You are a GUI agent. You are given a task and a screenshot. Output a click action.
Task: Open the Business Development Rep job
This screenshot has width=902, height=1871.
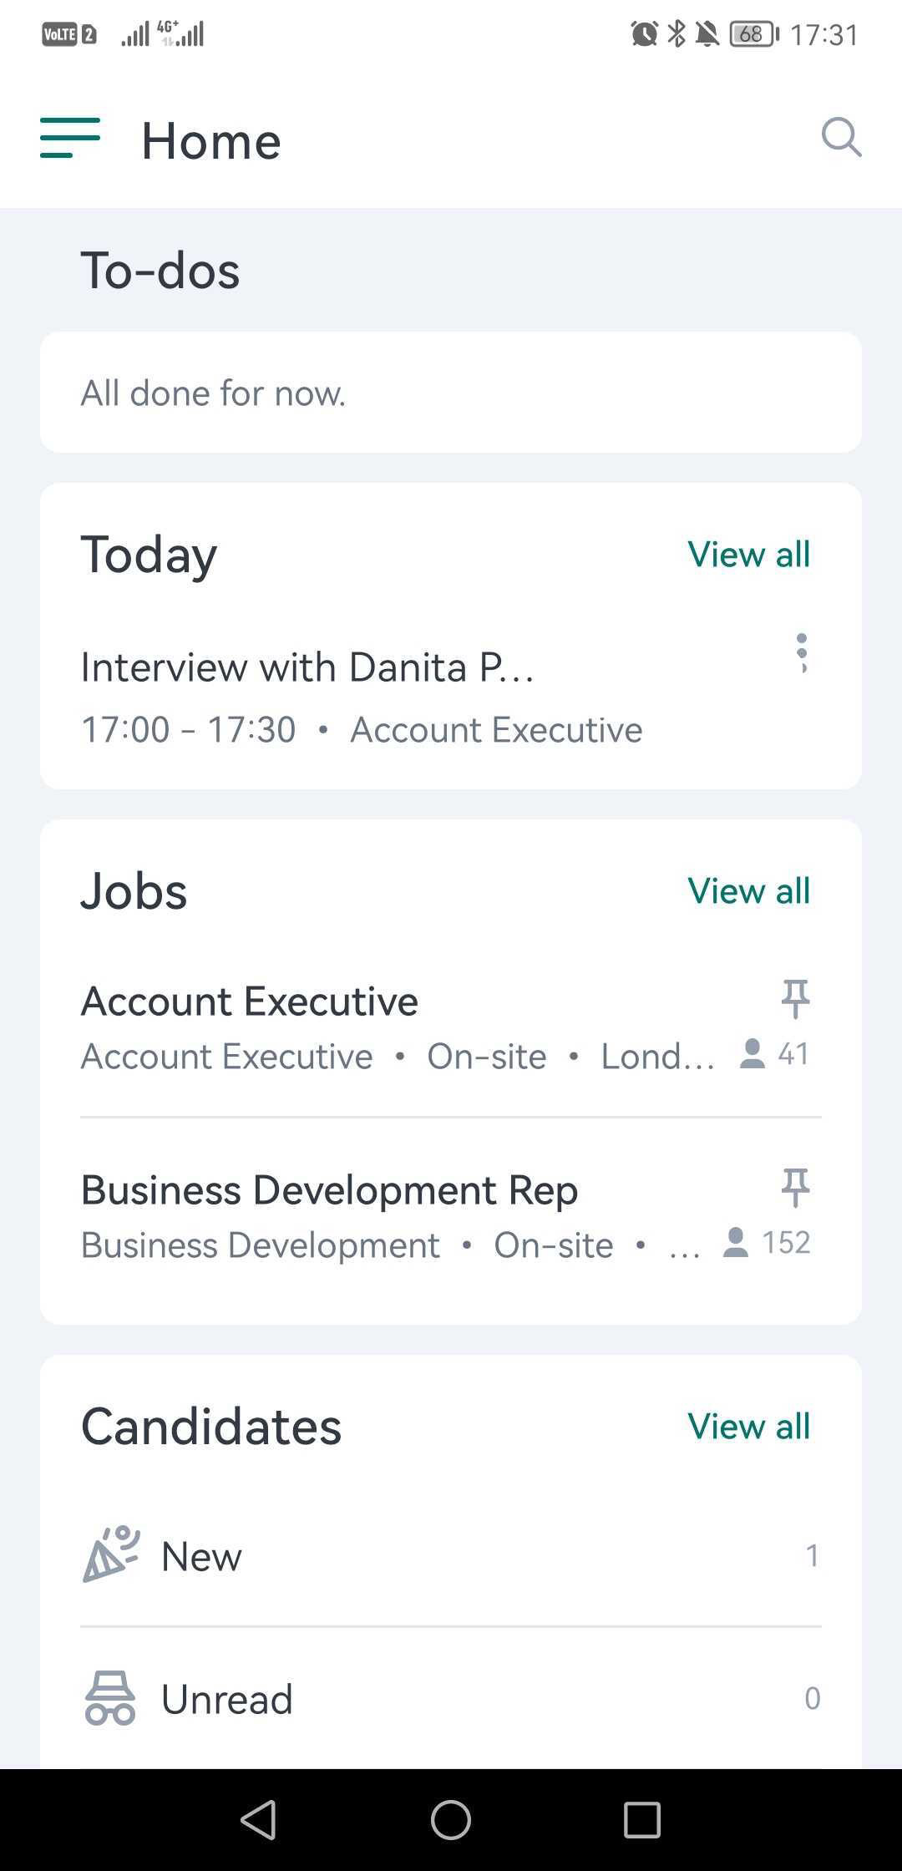pos(329,1190)
